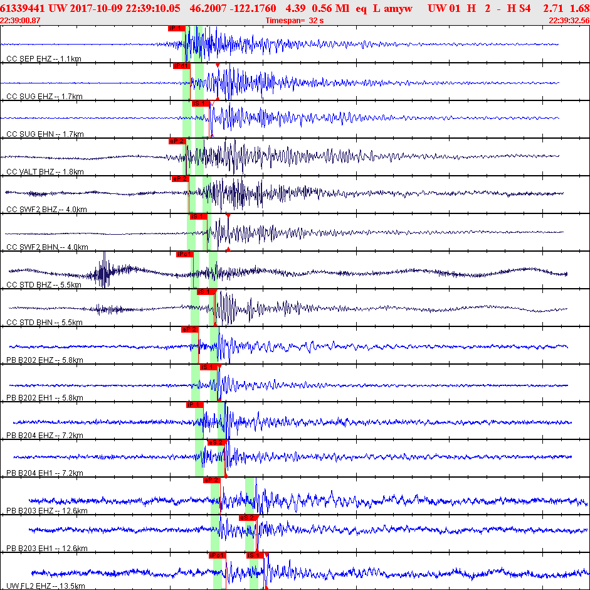
Task: Select the iS 1 pick flag on B202 EH1
Action: point(208,367)
